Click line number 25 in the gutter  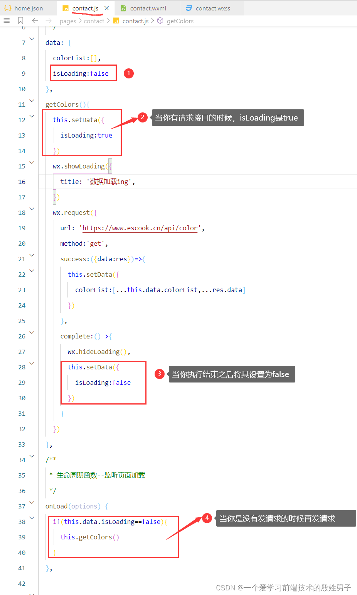click(22, 321)
